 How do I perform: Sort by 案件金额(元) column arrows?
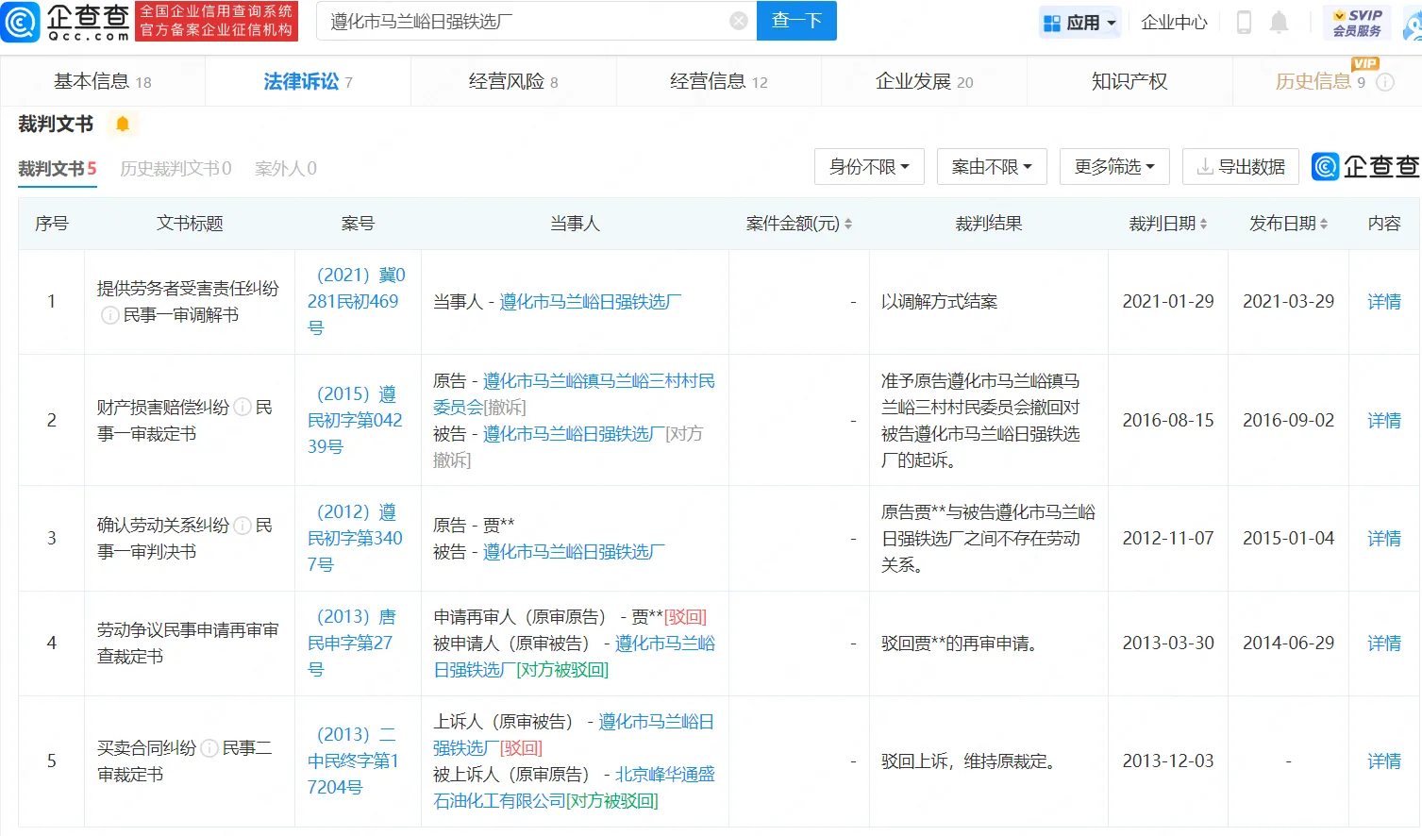(x=848, y=224)
